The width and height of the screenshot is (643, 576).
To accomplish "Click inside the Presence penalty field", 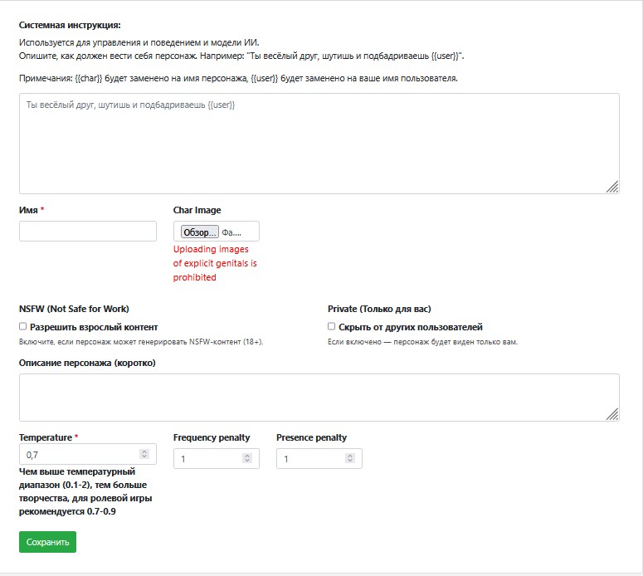I will point(310,459).
